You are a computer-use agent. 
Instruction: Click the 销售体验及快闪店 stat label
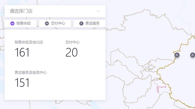coord(29,42)
